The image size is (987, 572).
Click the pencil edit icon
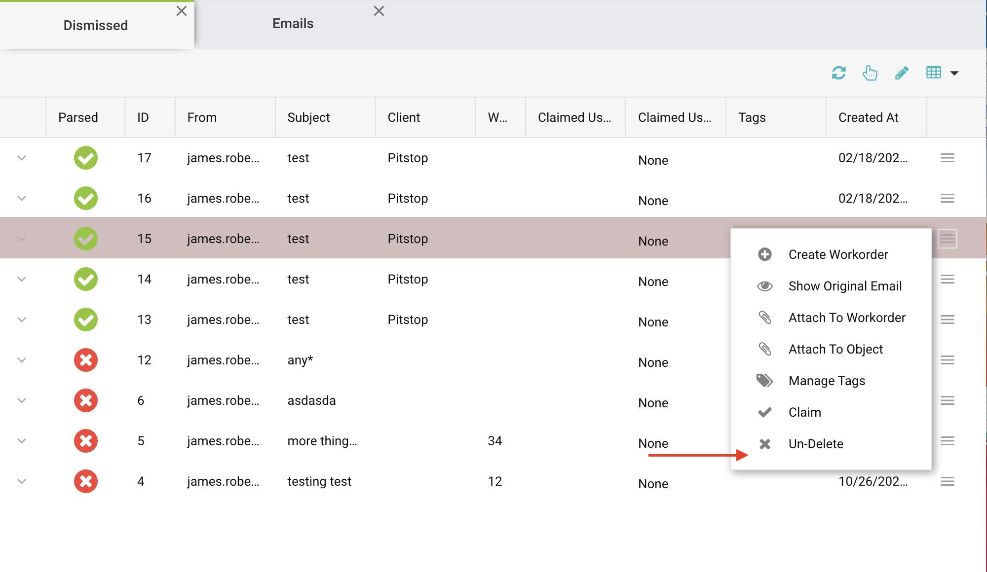(x=902, y=73)
